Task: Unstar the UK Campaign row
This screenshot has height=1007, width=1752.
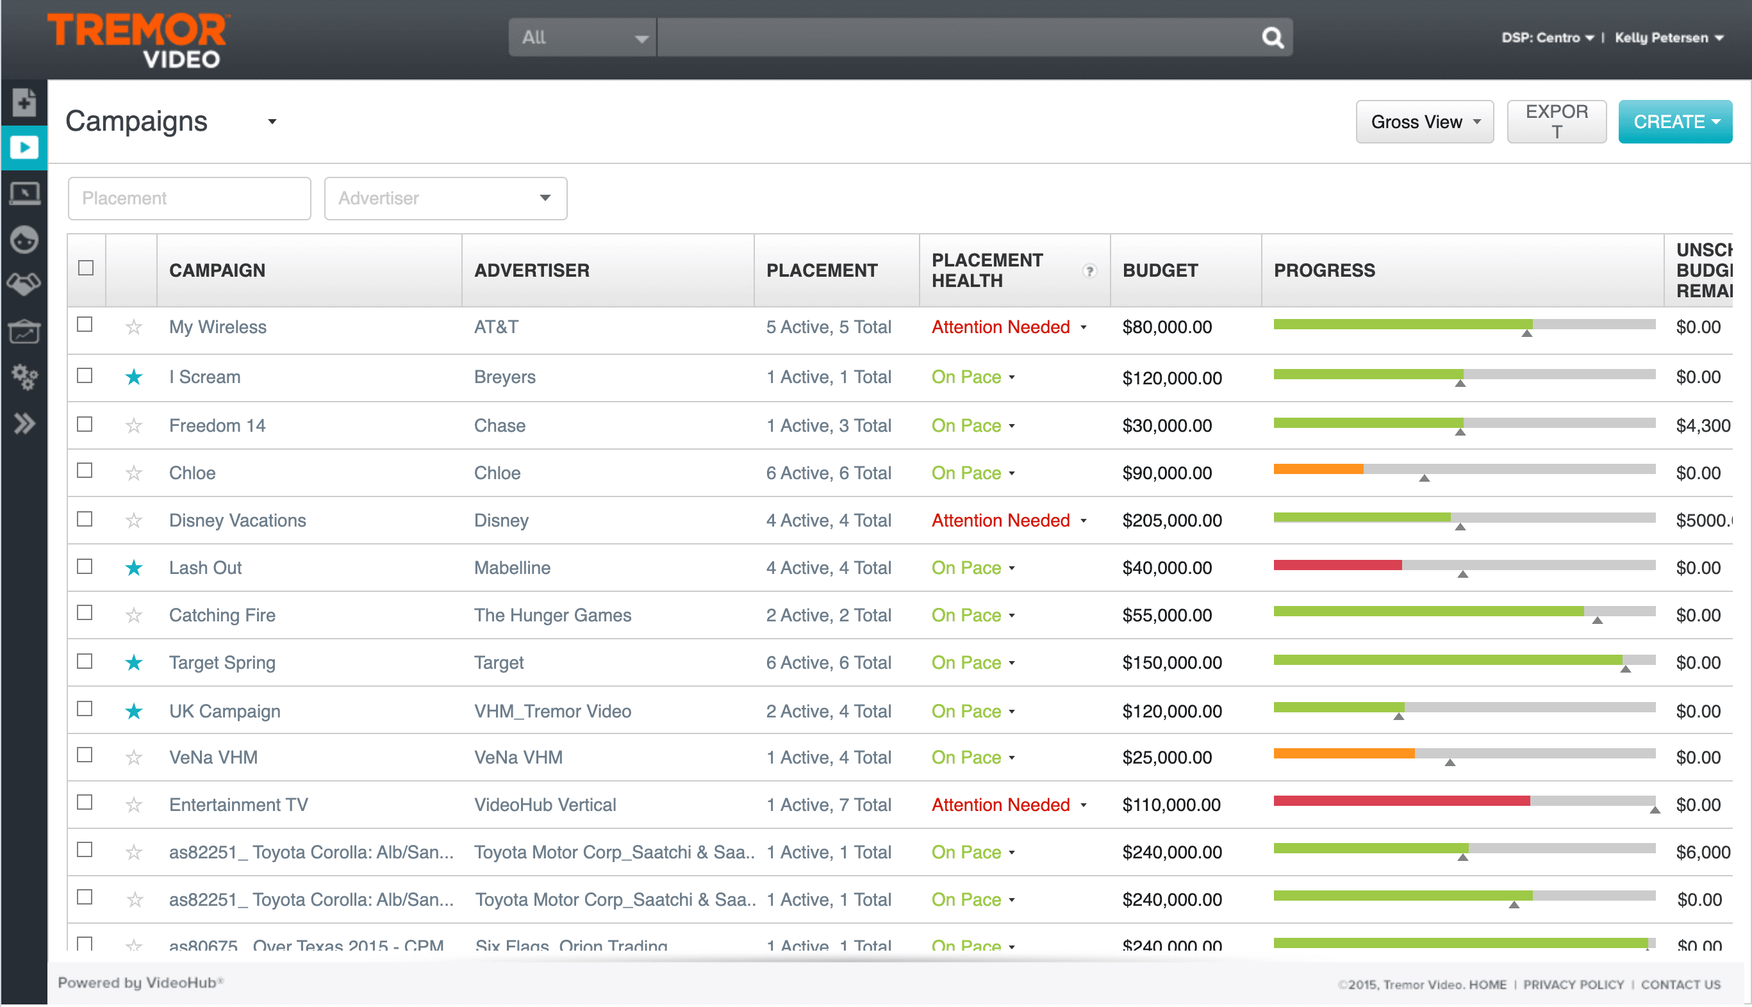Action: point(133,711)
